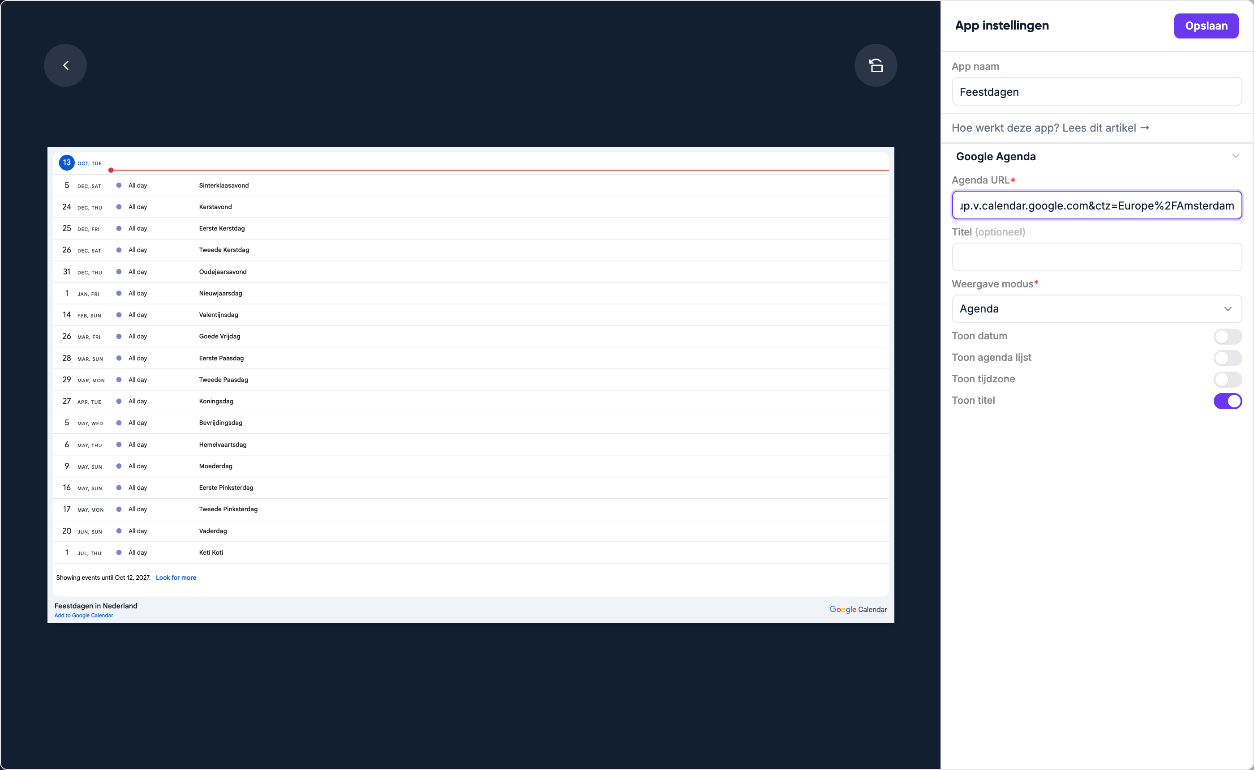Click the Feestdagen in Nederland calendar title
The height and width of the screenshot is (770, 1254).
tap(96, 606)
